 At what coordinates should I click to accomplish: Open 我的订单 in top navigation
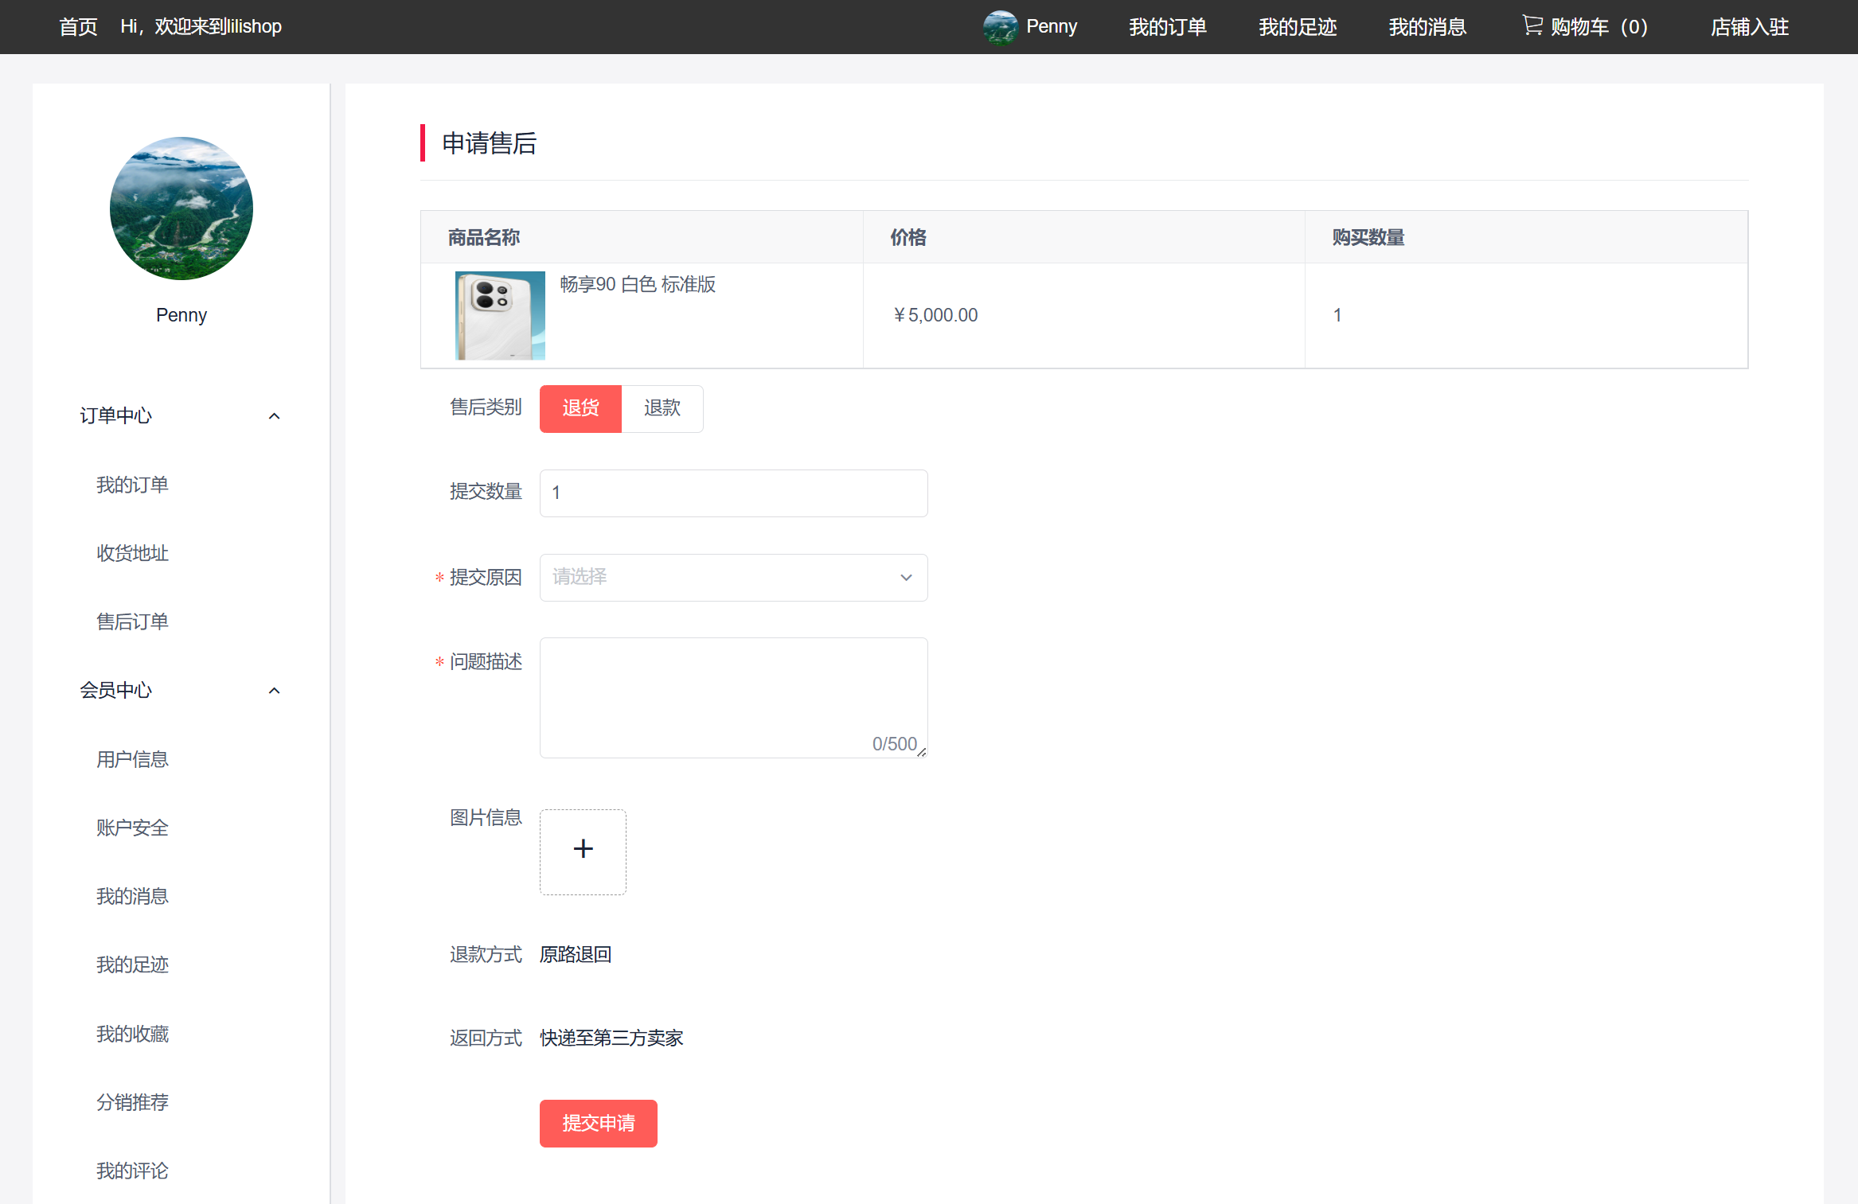tap(1168, 27)
